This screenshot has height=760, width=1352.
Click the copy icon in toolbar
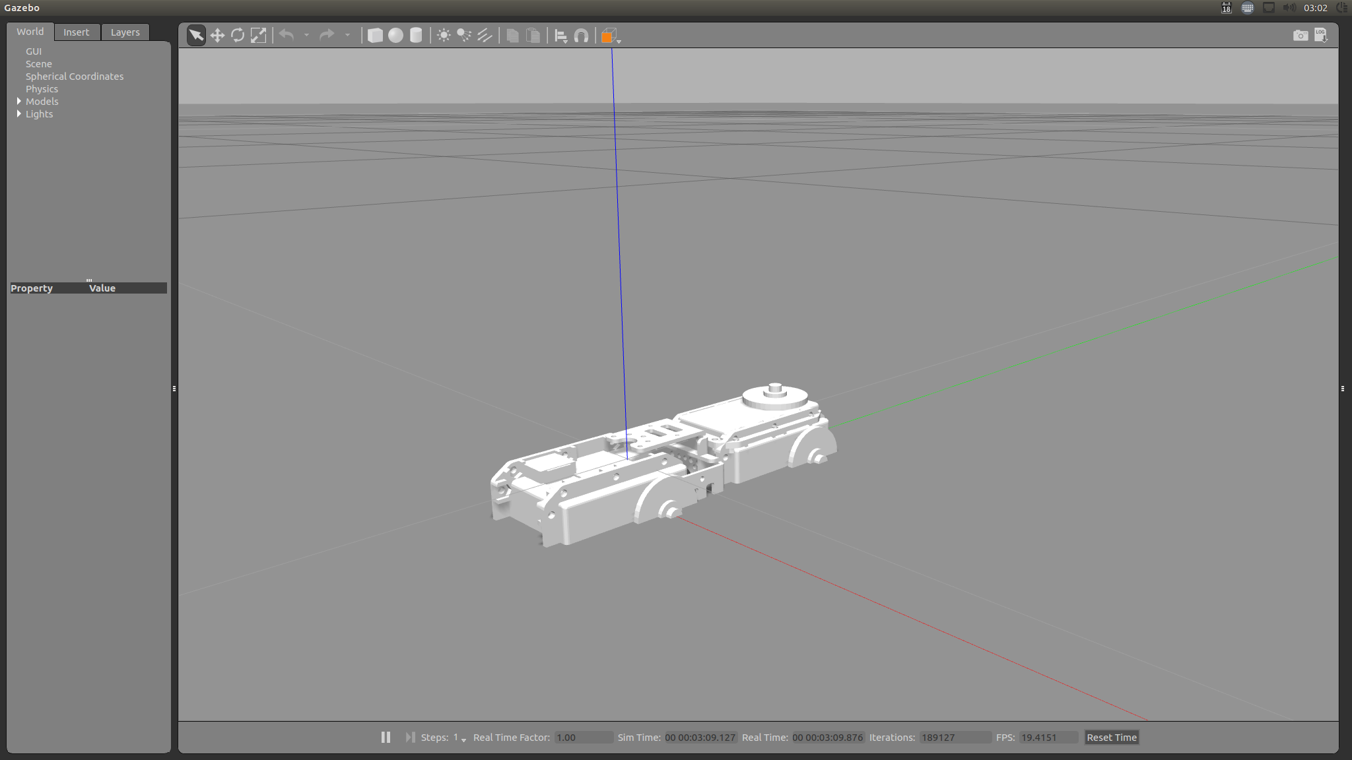pyautogui.click(x=512, y=35)
